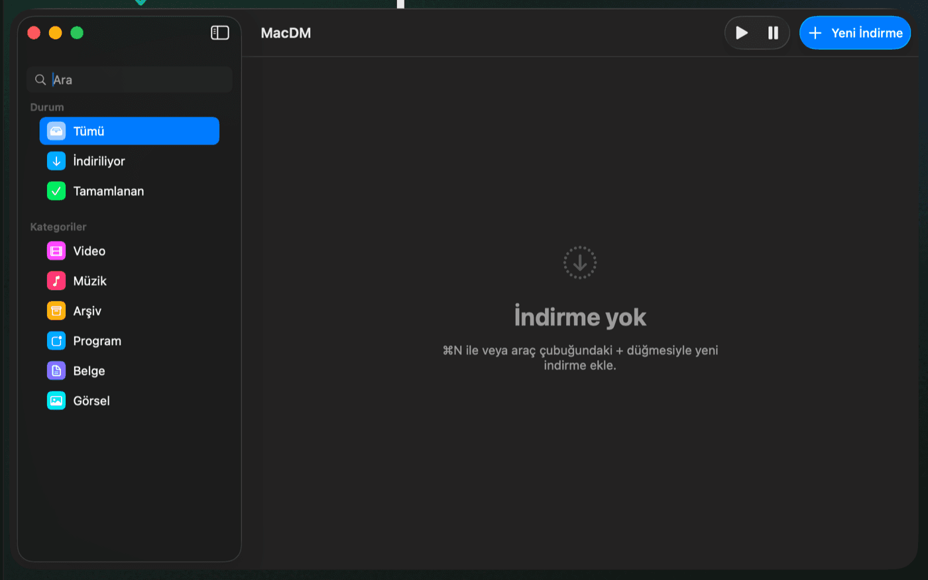Toggle the sidebar with the panel icon
The height and width of the screenshot is (580, 928).
[x=220, y=32]
